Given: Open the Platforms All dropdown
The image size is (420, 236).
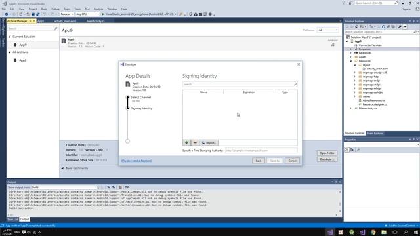Looking at the screenshot, I should pyautogui.click(x=327, y=30).
